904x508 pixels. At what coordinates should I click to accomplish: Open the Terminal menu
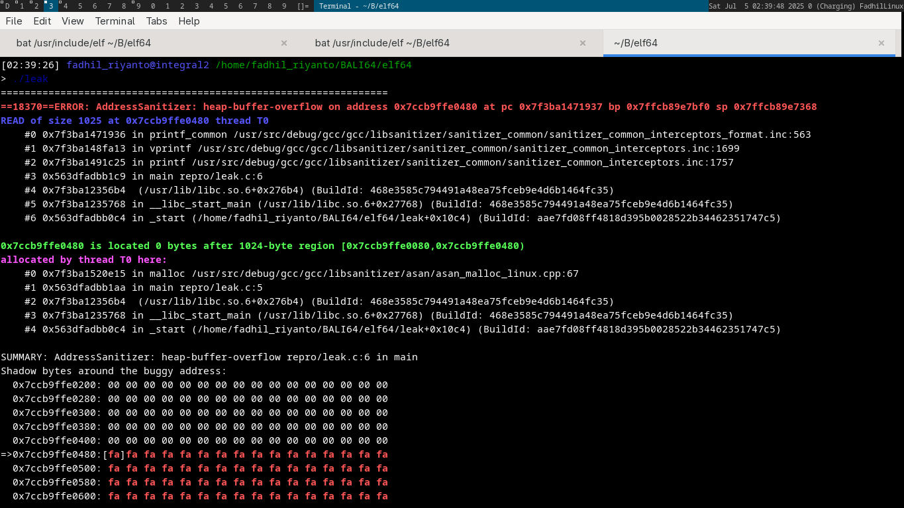point(115,21)
